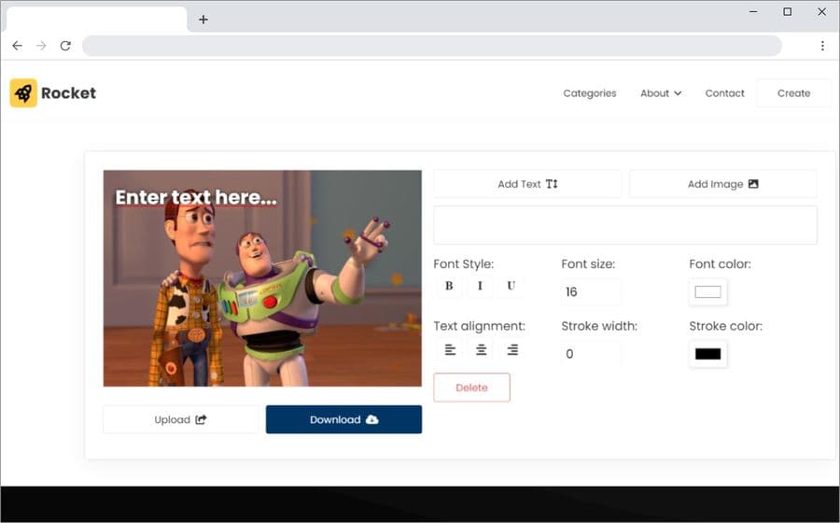Go back to the previous page
This screenshot has height=523, width=840.
coord(17,46)
